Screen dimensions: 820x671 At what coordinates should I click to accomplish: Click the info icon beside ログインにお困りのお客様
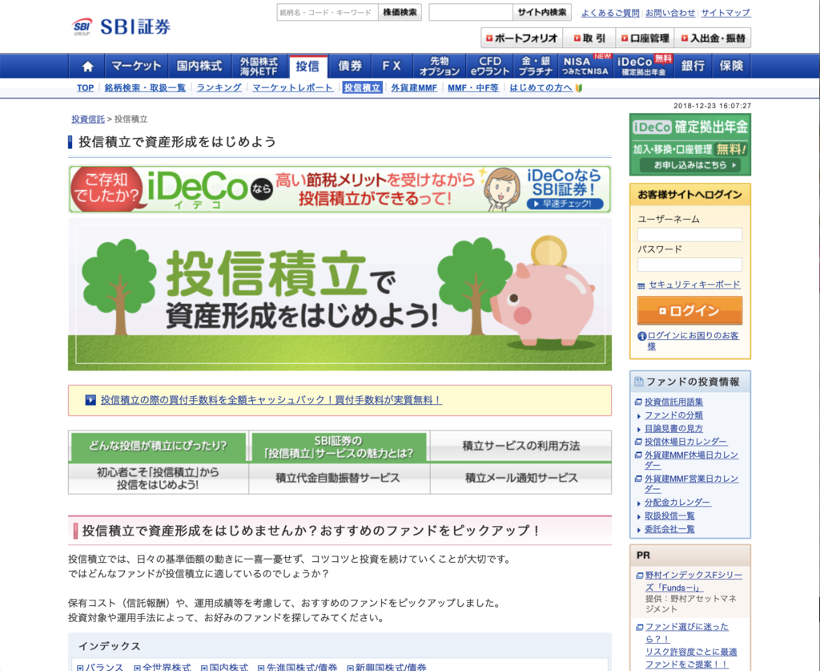click(x=641, y=336)
